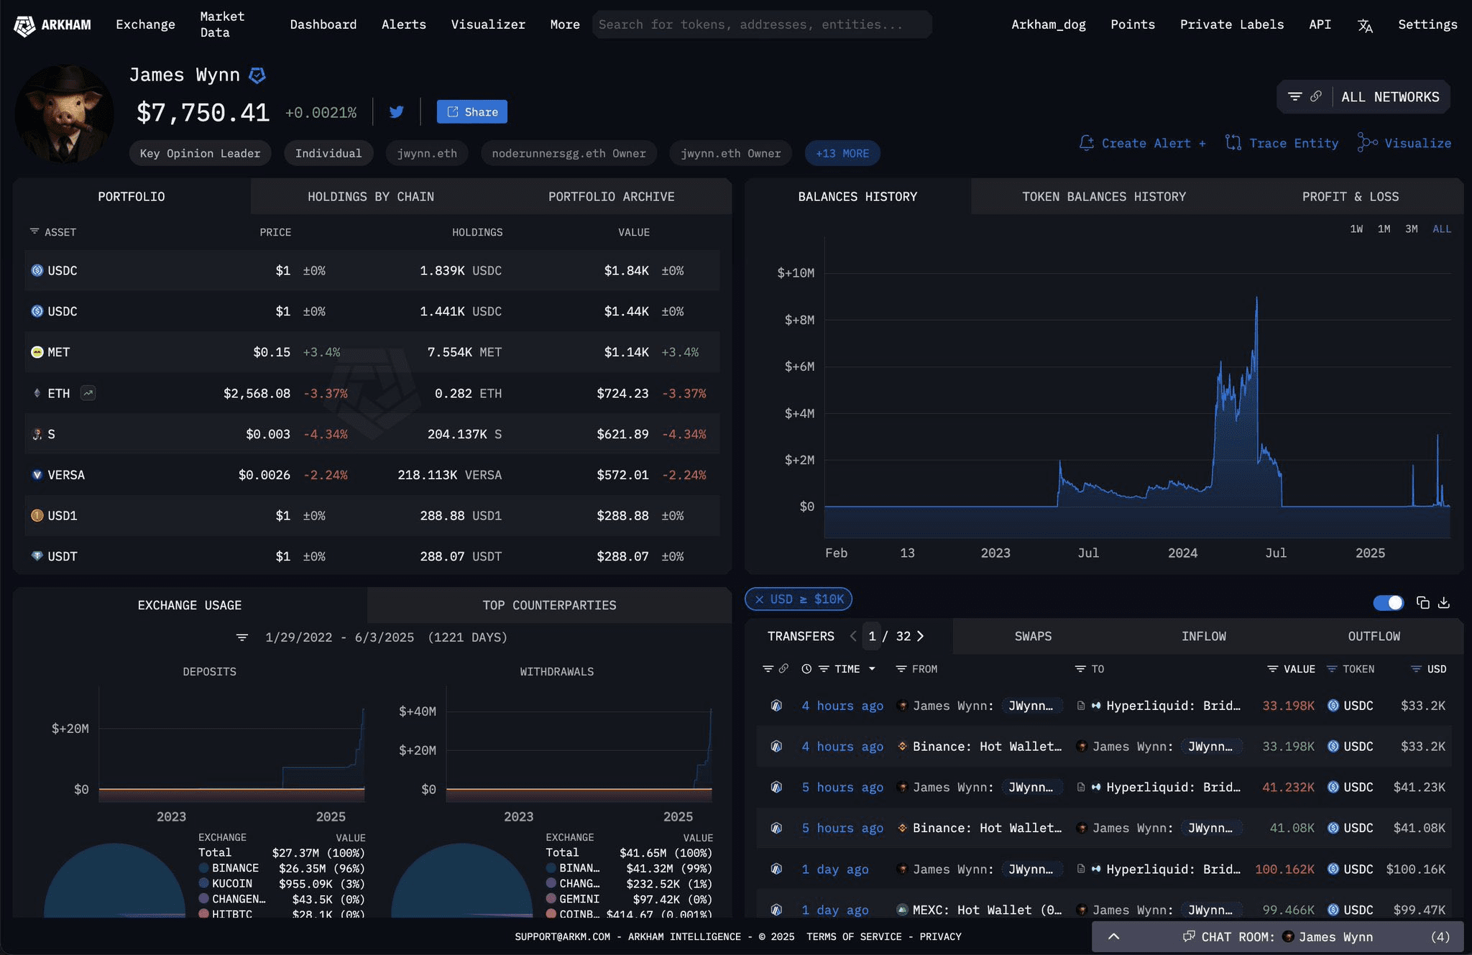This screenshot has width=1472, height=955.
Task: Click the ASSET column filter icon
Action: (x=34, y=231)
